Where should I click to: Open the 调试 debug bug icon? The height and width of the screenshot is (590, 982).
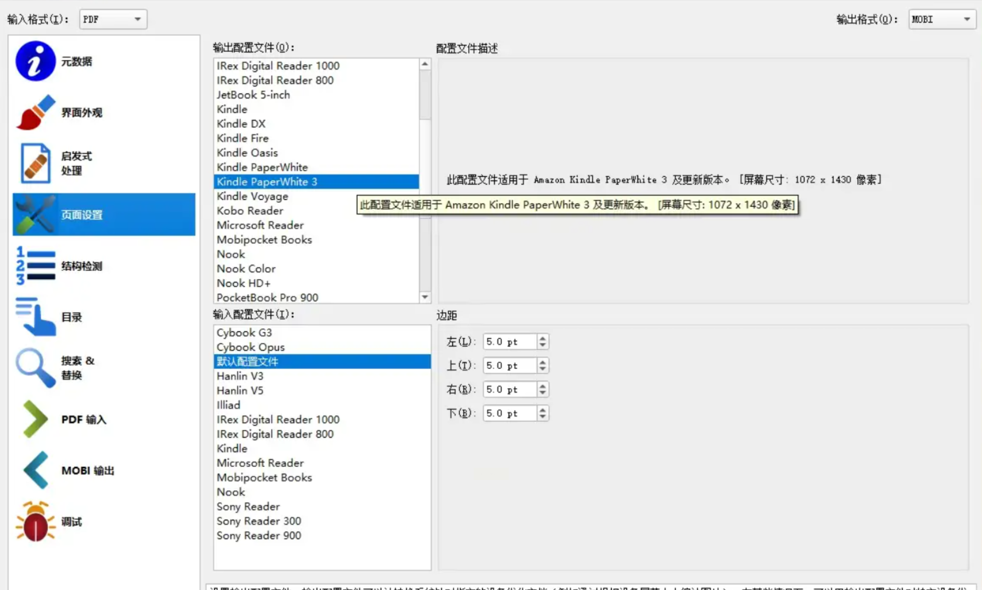coord(35,521)
